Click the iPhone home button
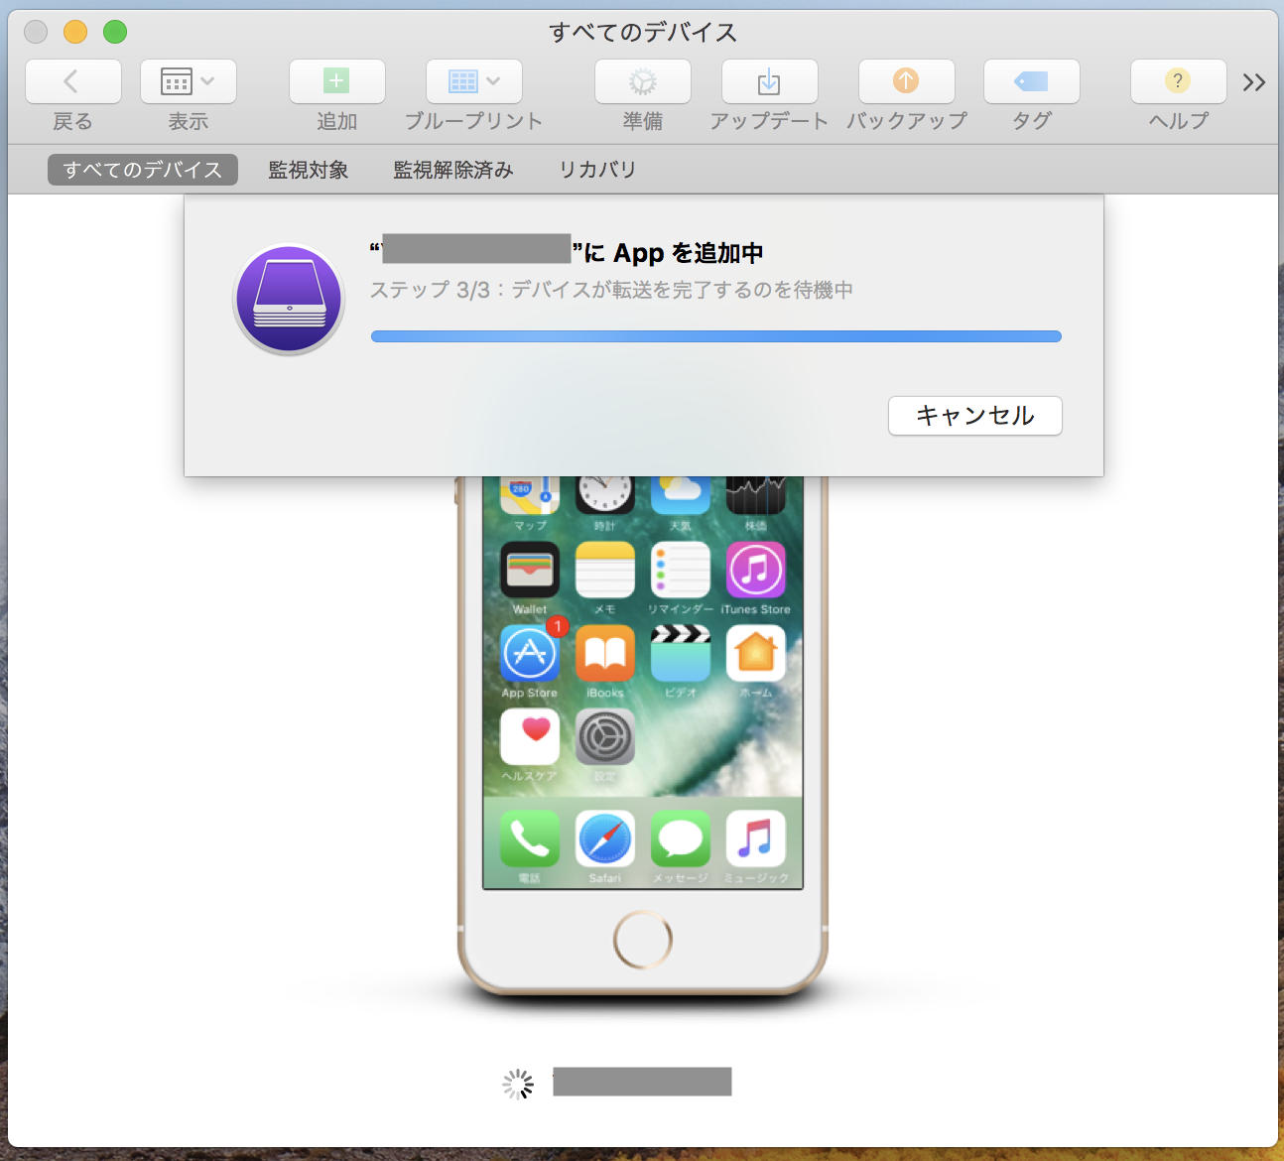Image resolution: width=1284 pixels, height=1161 pixels. pyautogui.click(x=643, y=939)
